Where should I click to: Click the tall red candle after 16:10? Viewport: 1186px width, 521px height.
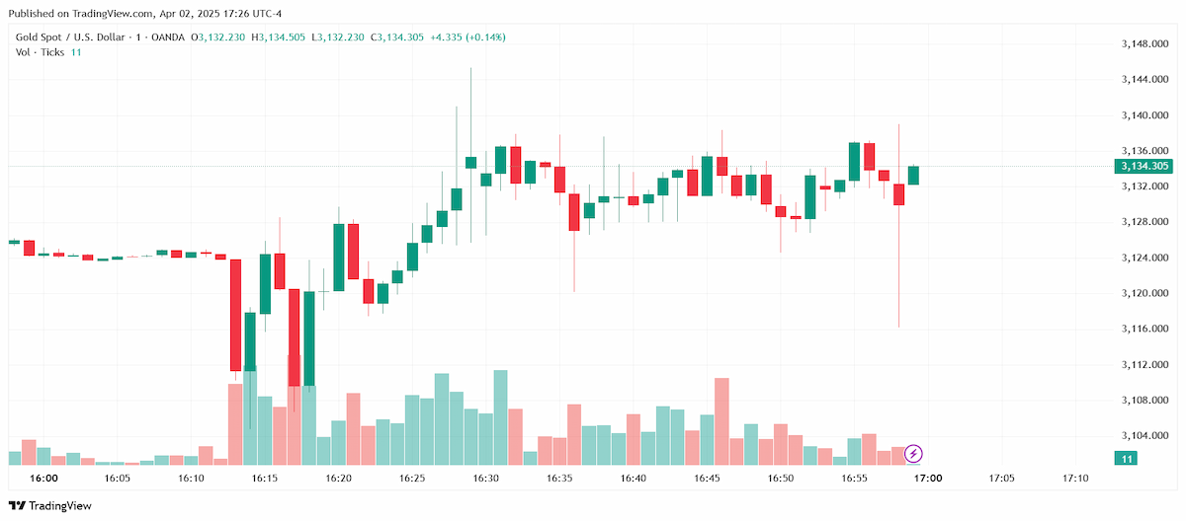(x=235, y=315)
